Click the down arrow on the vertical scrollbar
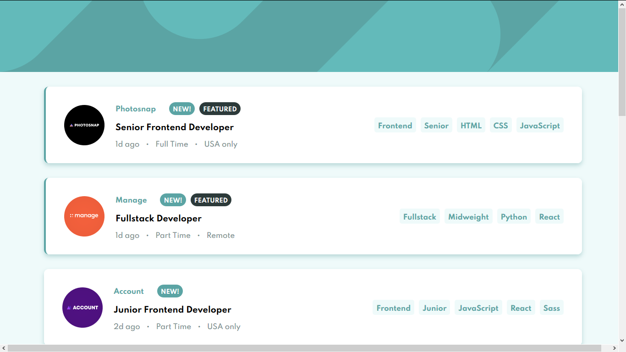Viewport: 626px width, 352px height. (622, 341)
